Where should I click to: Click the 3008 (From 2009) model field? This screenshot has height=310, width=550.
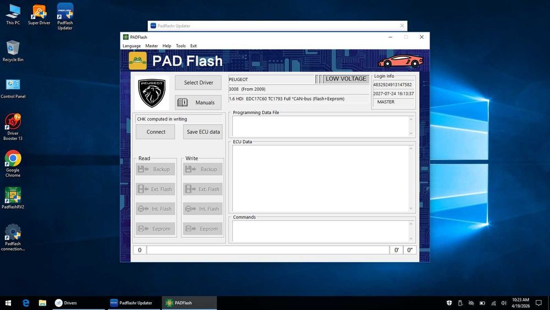299,89
